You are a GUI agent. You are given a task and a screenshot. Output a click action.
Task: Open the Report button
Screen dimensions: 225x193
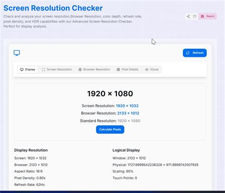point(207,16)
